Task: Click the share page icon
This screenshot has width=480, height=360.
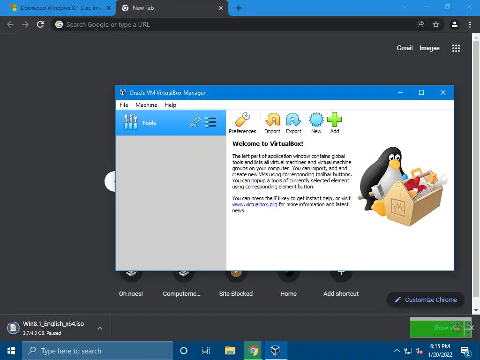Action: [x=421, y=24]
